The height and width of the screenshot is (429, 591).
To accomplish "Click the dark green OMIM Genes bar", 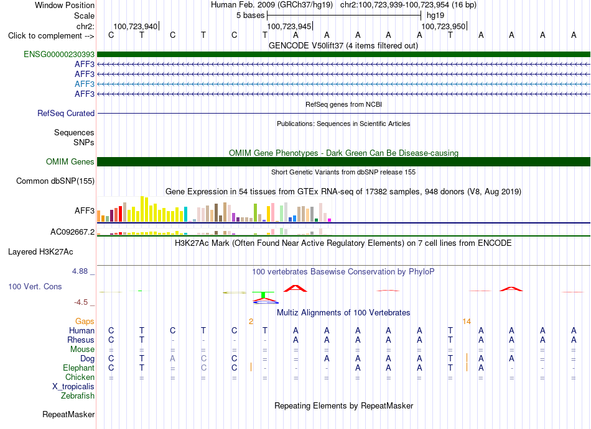I will pos(343,161).
